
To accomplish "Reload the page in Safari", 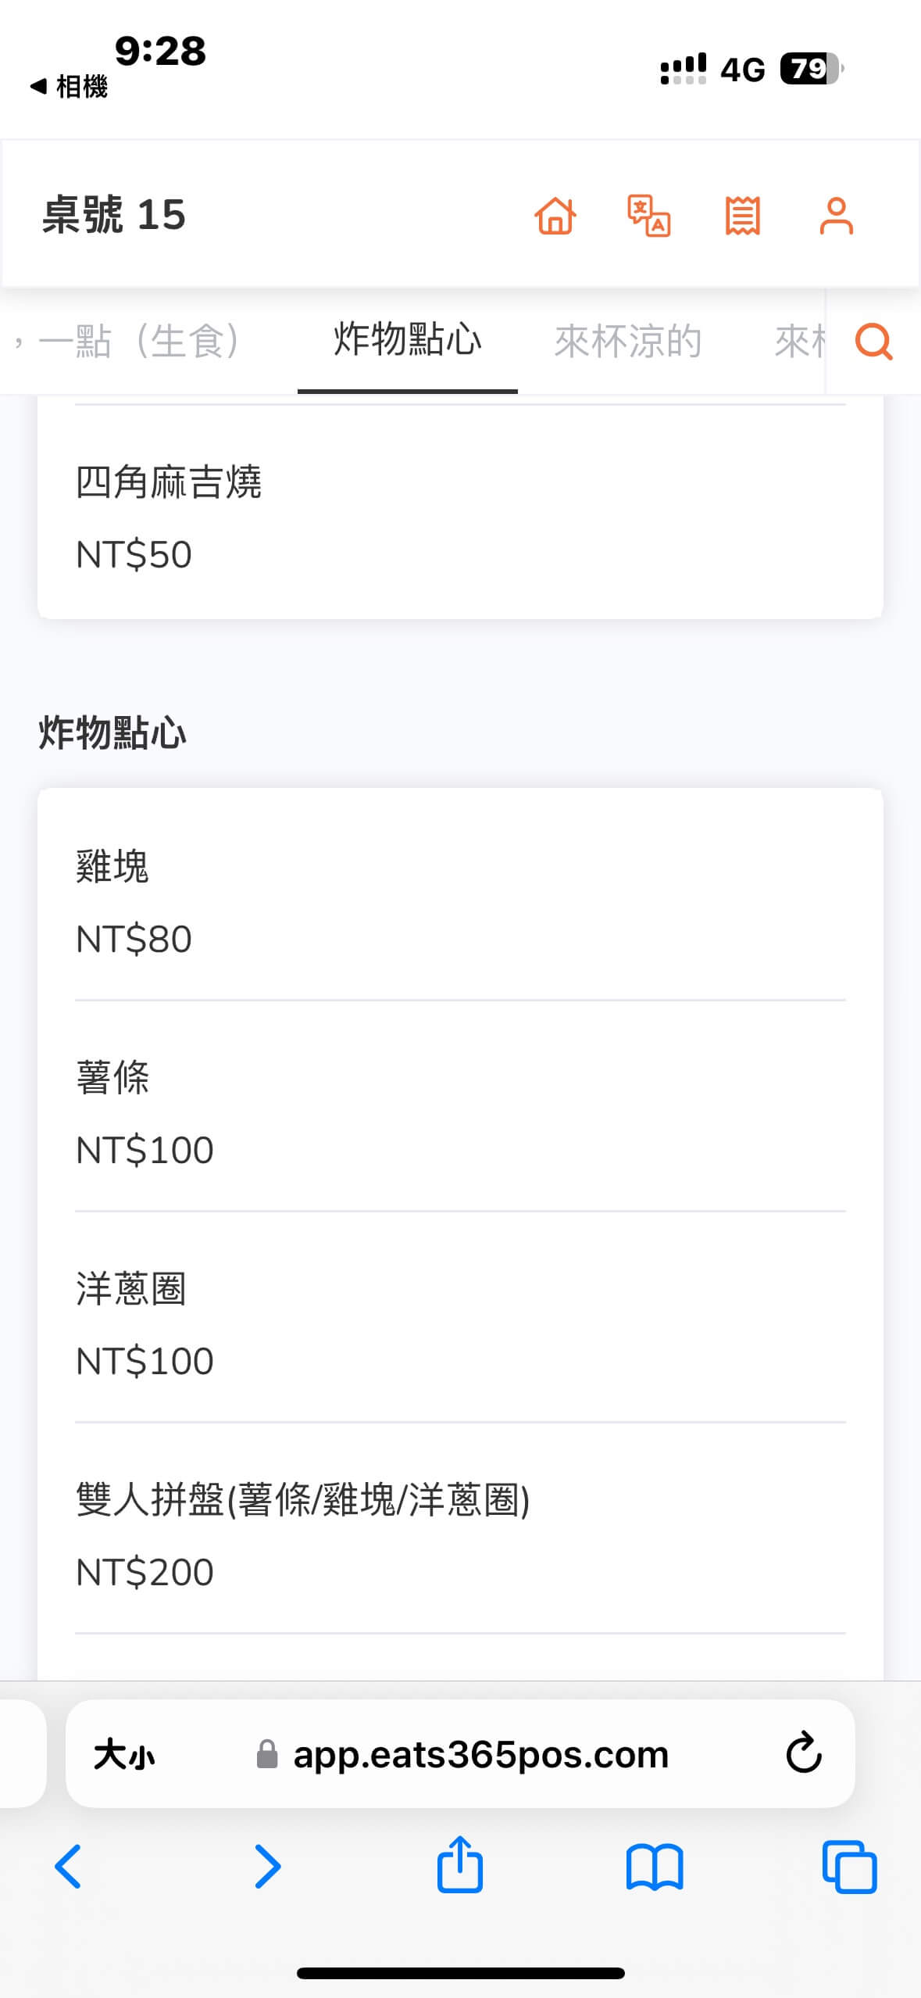I will click(803, 1753).
